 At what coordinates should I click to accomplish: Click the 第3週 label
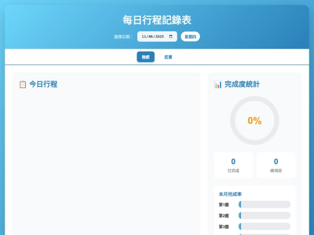pos(224,227)
